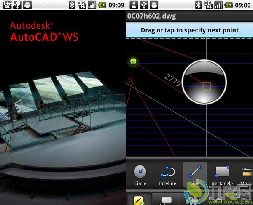
Task: Tap the 'Drag or tap to specify next point' banner
Action: [x=190, y=30]
